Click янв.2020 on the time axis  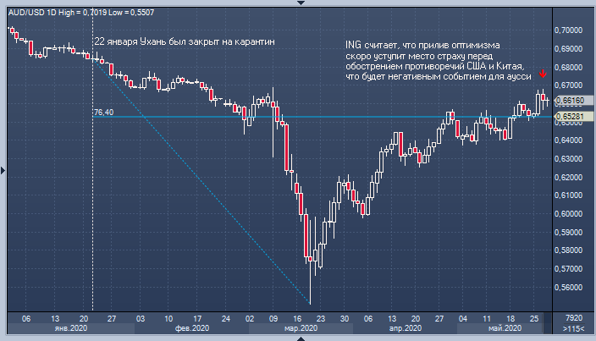click(x=71, y=327)
